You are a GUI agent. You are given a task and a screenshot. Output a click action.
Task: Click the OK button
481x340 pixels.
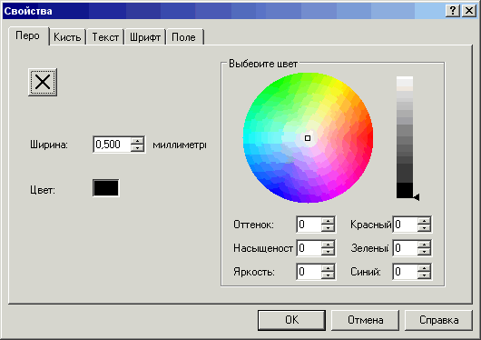(291, 320)
